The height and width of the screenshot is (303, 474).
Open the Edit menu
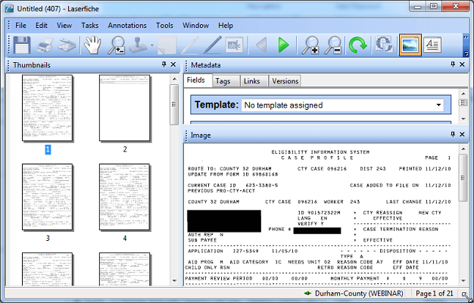pyautogui.click(x=42, y=26)
